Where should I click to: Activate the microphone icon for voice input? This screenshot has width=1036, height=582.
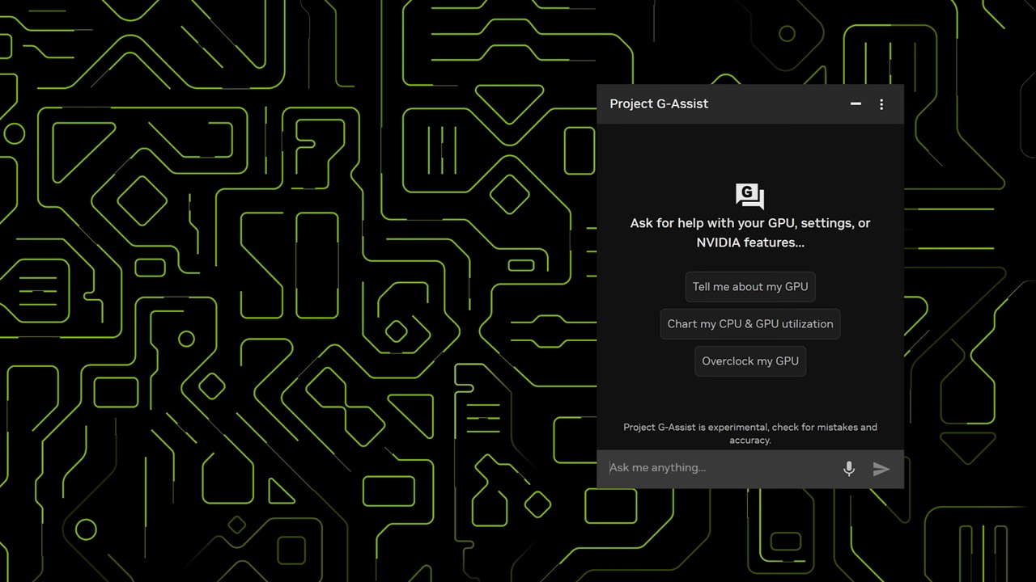pos(848,469)
